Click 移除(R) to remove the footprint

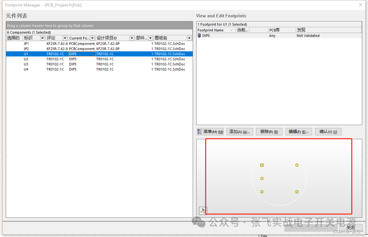pyautogui.click(x=269, y=131)
